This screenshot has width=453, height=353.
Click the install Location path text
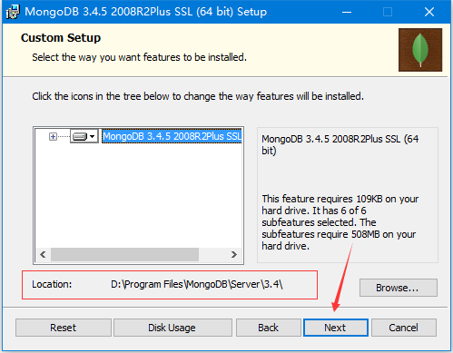[197, 284]
